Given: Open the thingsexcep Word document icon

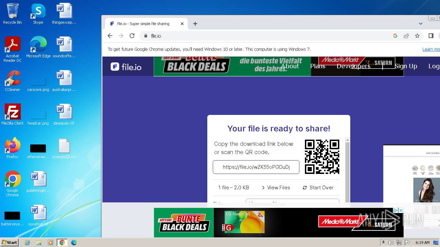Looking at the screenshot, I should [x=64, y=14].
